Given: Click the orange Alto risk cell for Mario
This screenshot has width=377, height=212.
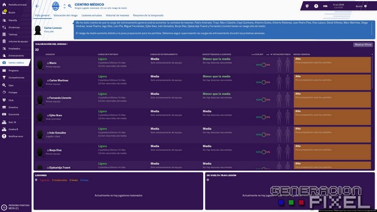Looking at the screenshot, I should point(332,65).
